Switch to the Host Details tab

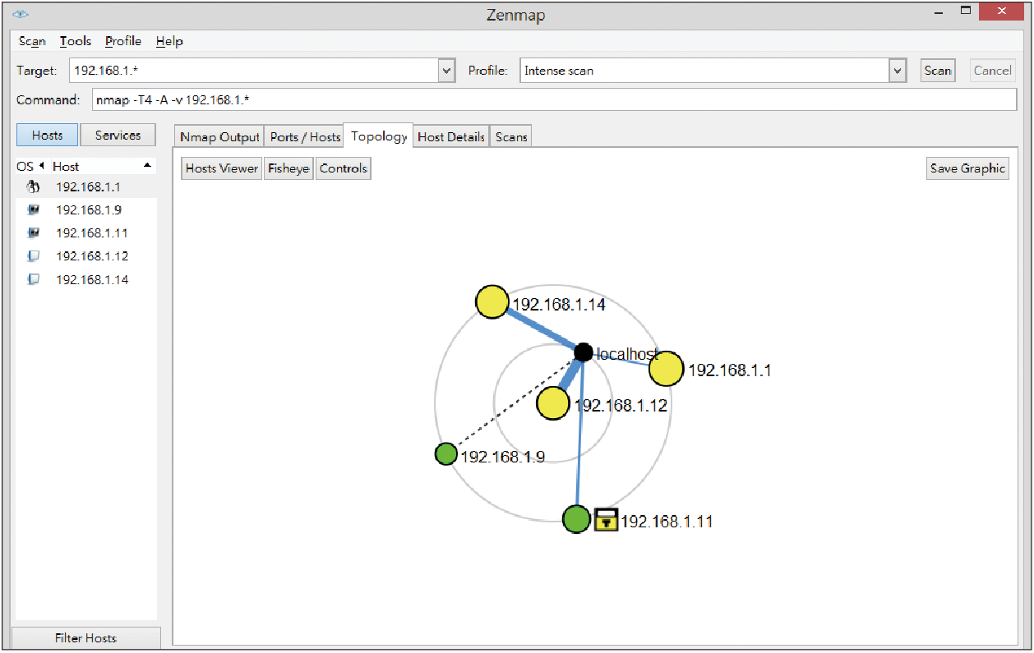click(451, 137)
